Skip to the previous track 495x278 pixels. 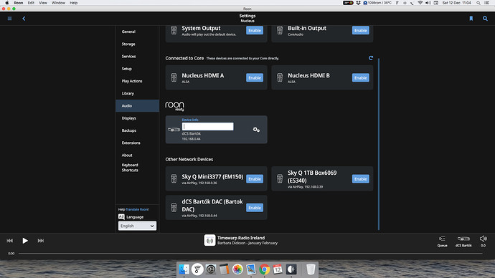tap(10, 241)
